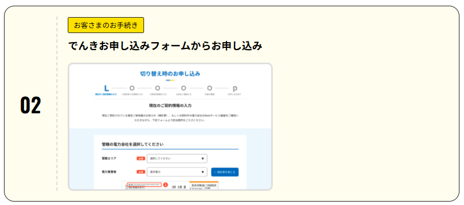
Task: Click the yellow お客さまのお手続き label
Action: coord(106,25)
